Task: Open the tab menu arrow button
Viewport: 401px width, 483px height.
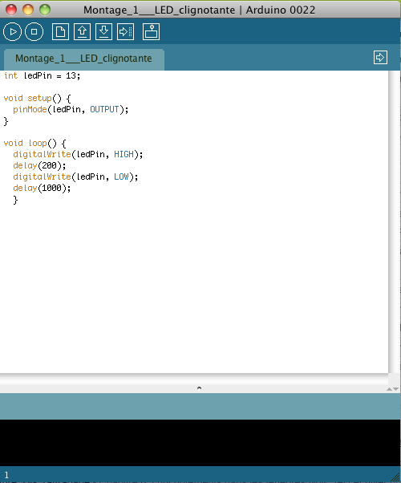Action: (380, 58)
